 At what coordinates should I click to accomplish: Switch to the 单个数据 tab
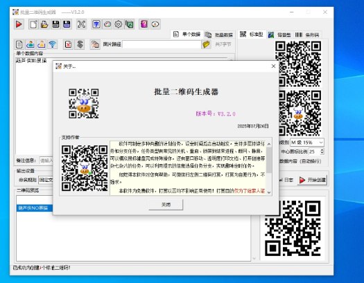coord(187,35)
